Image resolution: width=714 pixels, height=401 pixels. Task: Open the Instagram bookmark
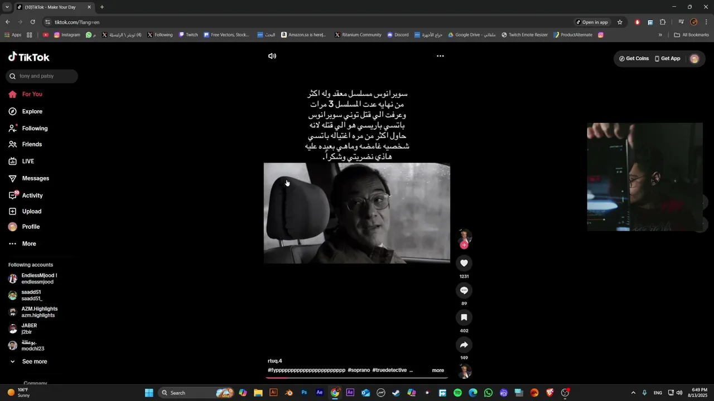[x=67, y=35]
